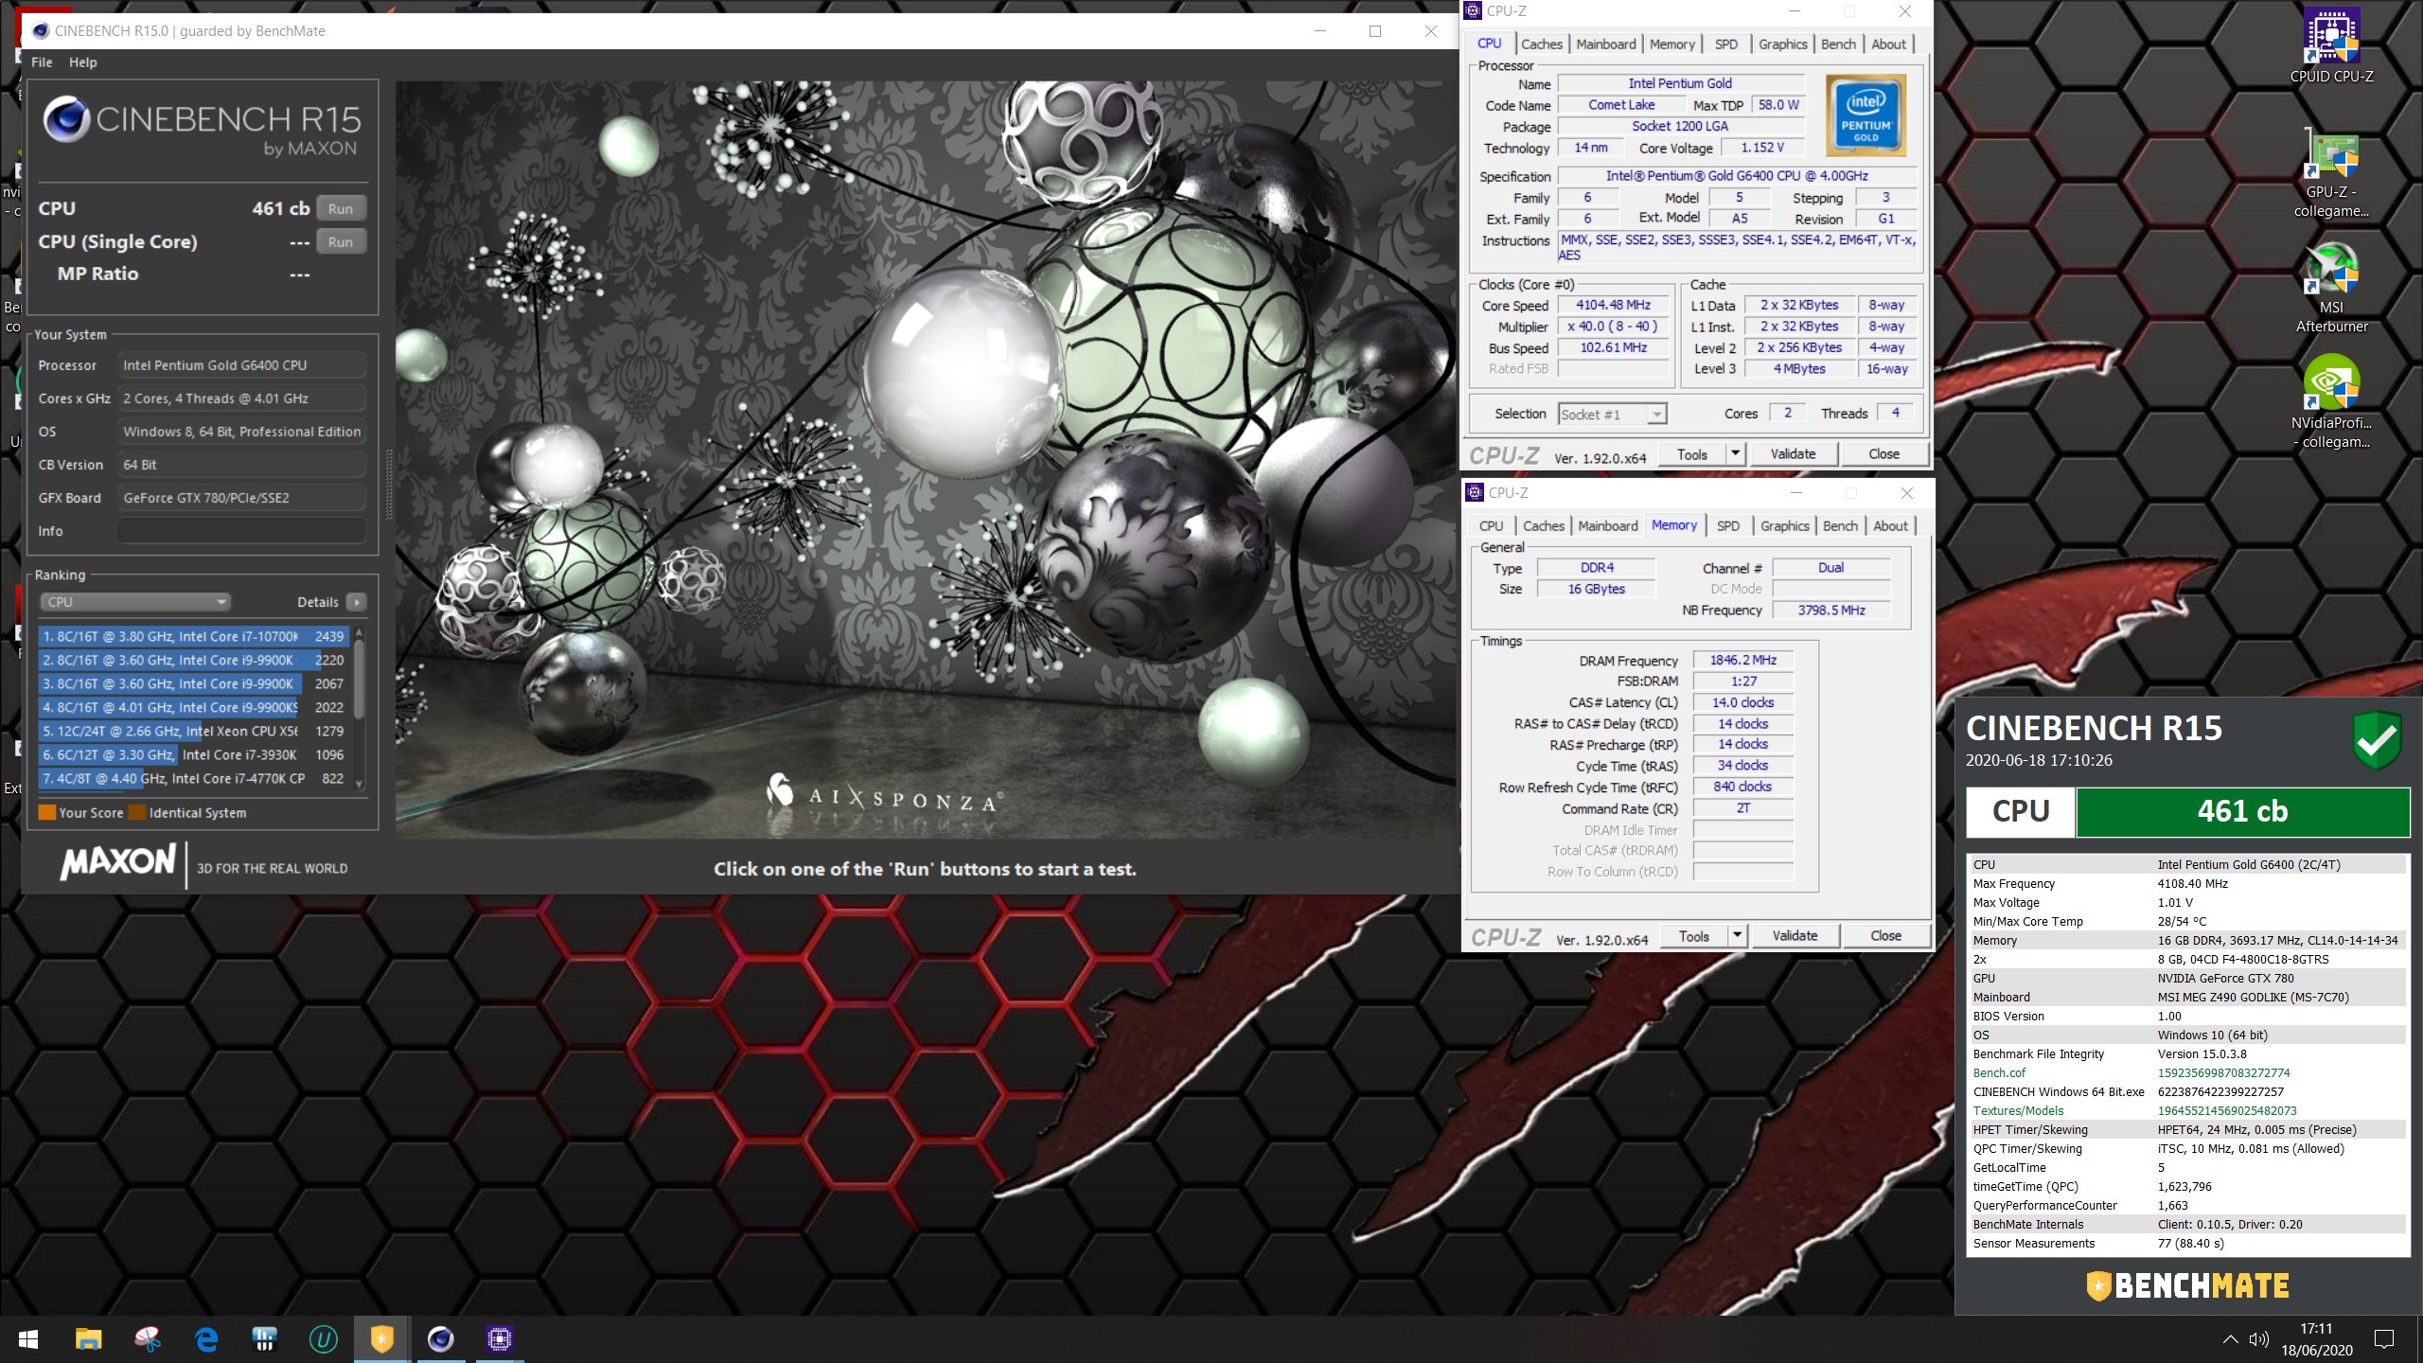Open Graphics tab in bottom CPU-Z
Image resolution: width=2423 pixels, height=1363 pixels.
pyautogui.click(x=1785, y=526)
